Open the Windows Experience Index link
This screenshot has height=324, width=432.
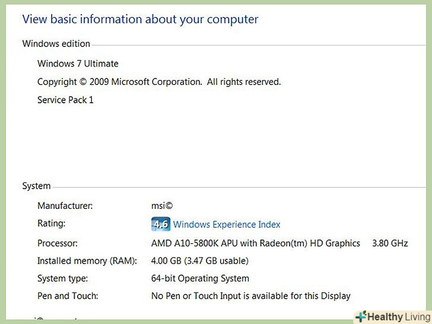pos(227,224)
